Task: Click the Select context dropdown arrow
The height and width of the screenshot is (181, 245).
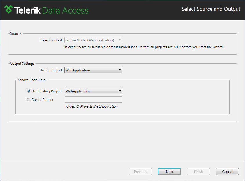Action: pos(120,40)
